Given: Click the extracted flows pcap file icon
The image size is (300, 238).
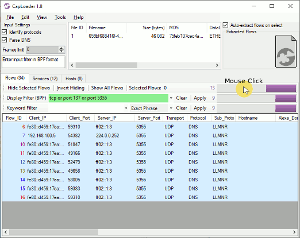Looking at the screenshot, I should click(x=286, y=51).
